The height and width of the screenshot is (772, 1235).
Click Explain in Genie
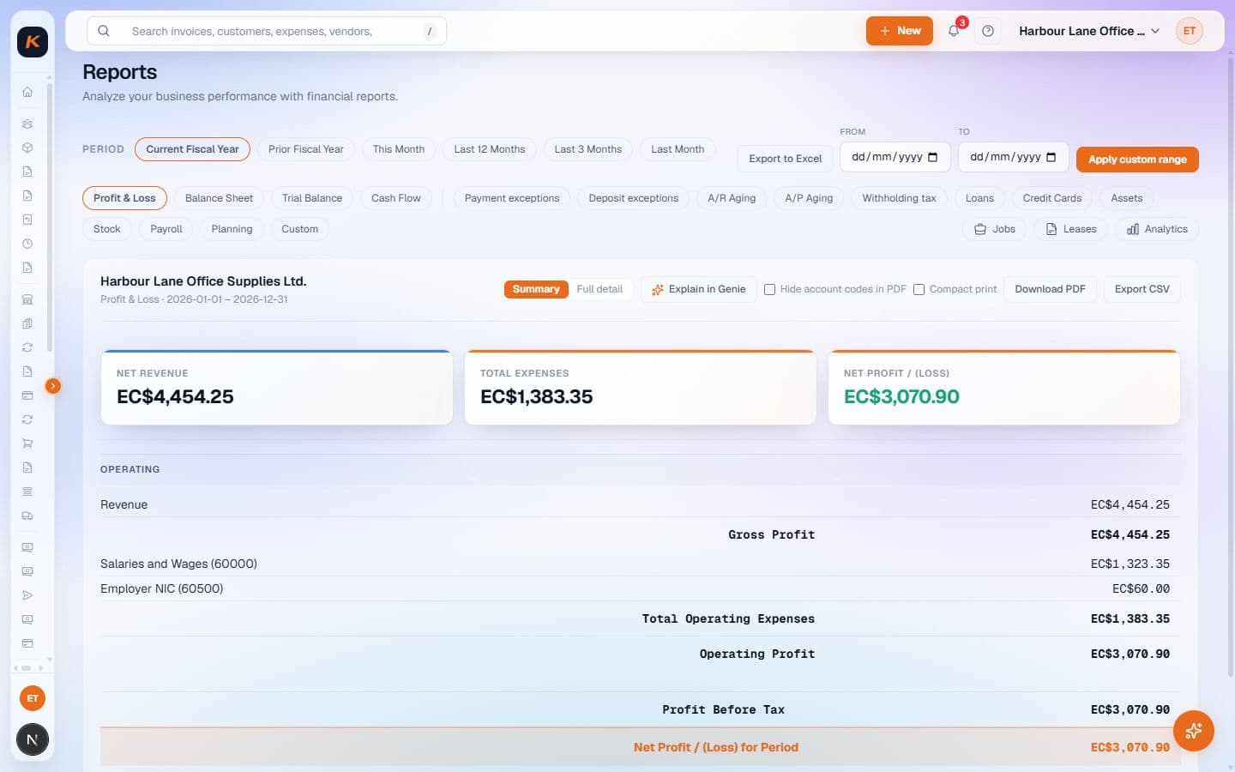(699, 289)
